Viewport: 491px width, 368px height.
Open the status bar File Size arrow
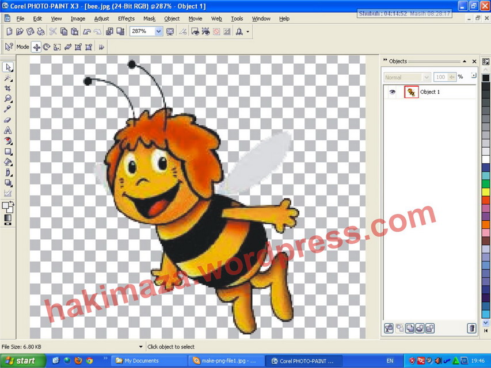[140, 347]
